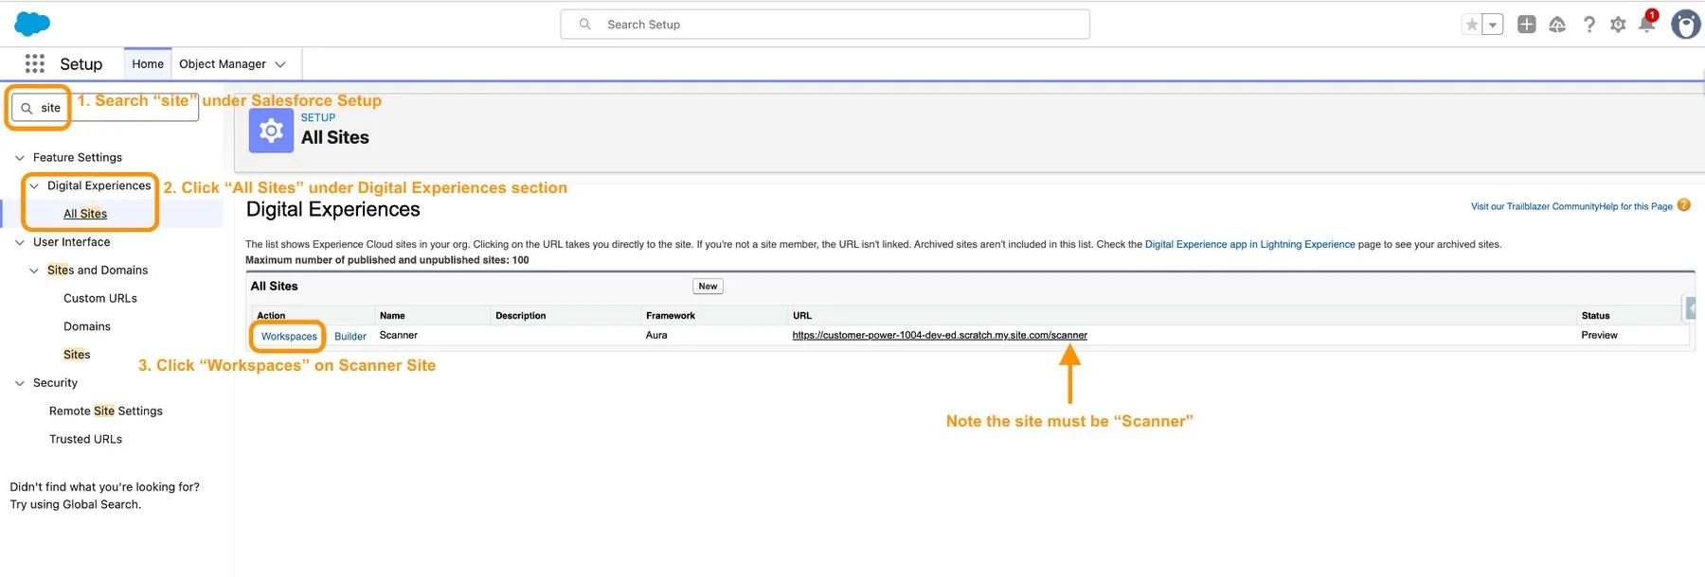Viewport: 1705px width, 577px height.
Task: Open the Object Manager tab dropdown chevron
Action: pos(280,64)
